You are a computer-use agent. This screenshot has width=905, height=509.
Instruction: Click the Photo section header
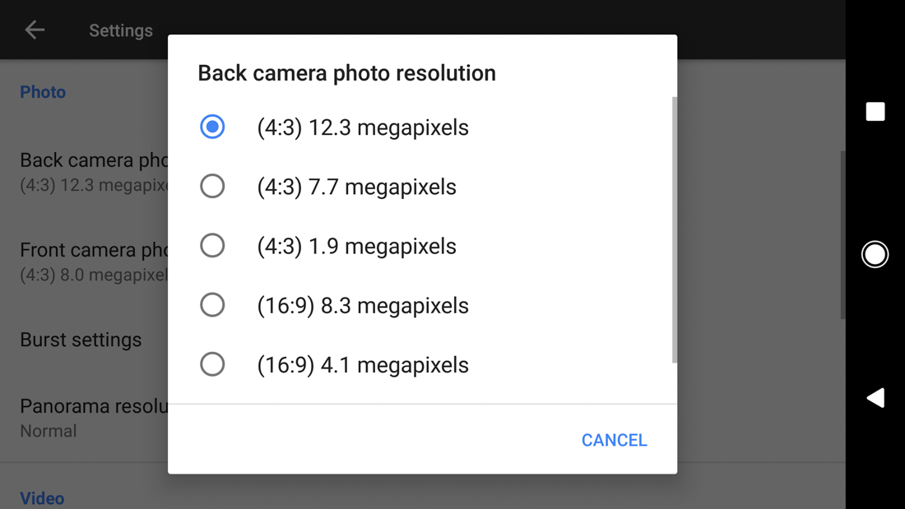click(43, 92)
